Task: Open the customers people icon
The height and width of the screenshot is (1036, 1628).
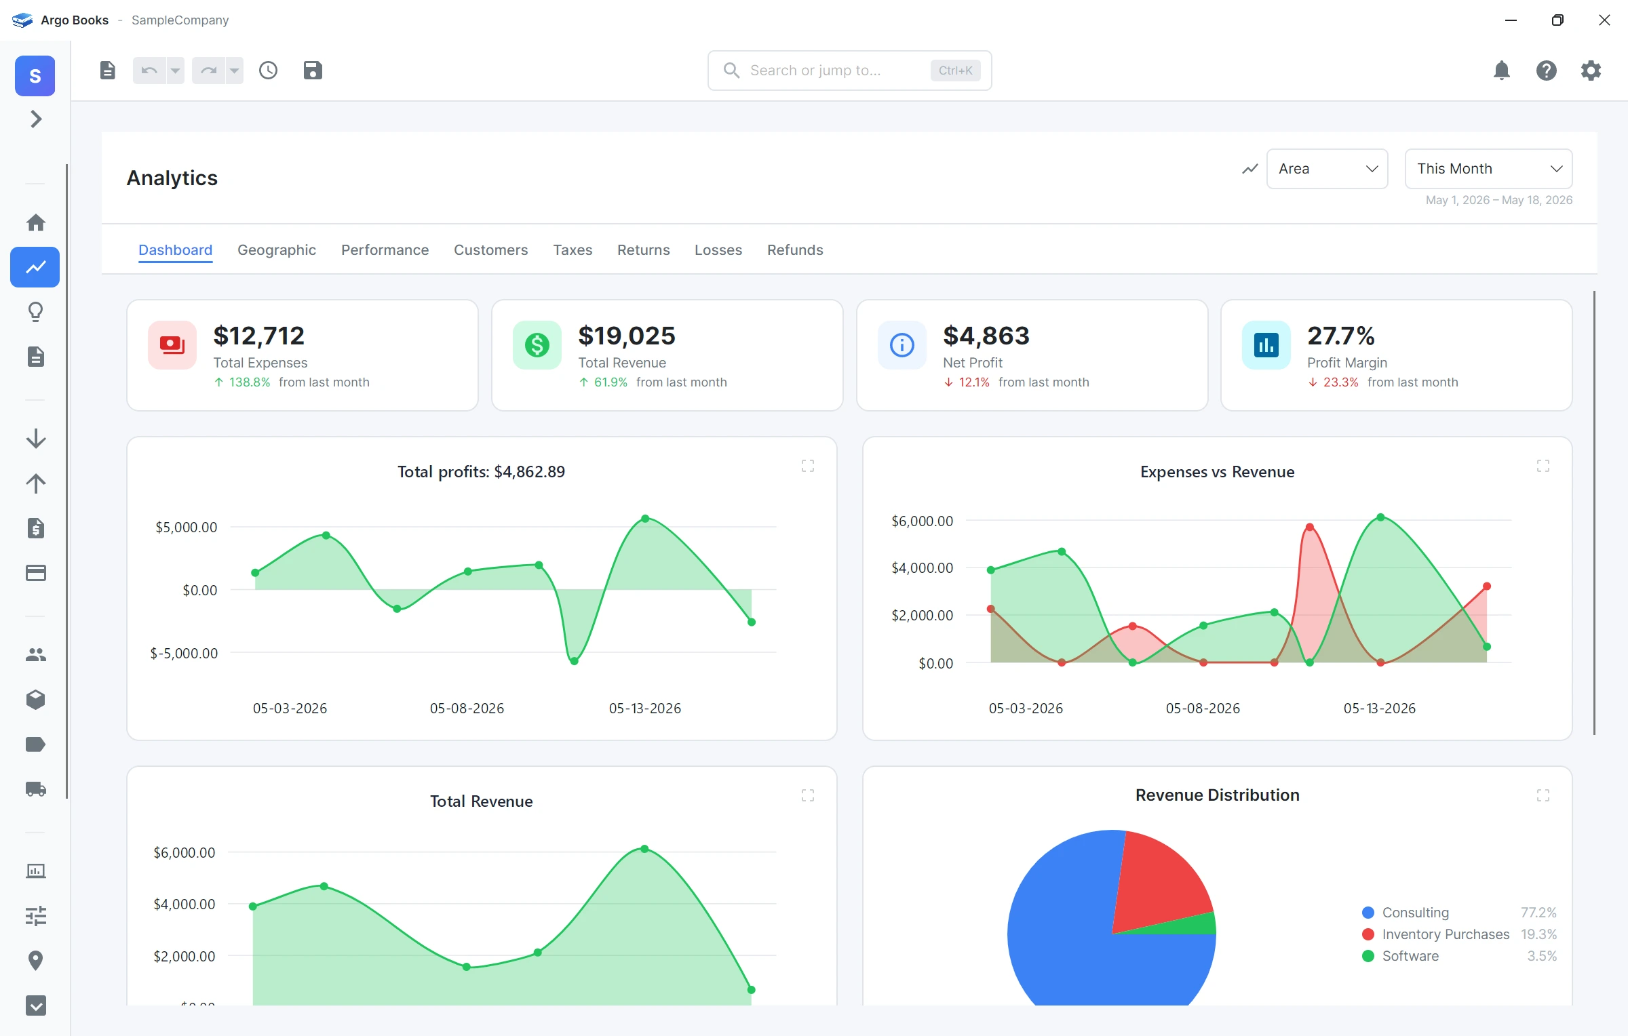Action: [35, 655]
